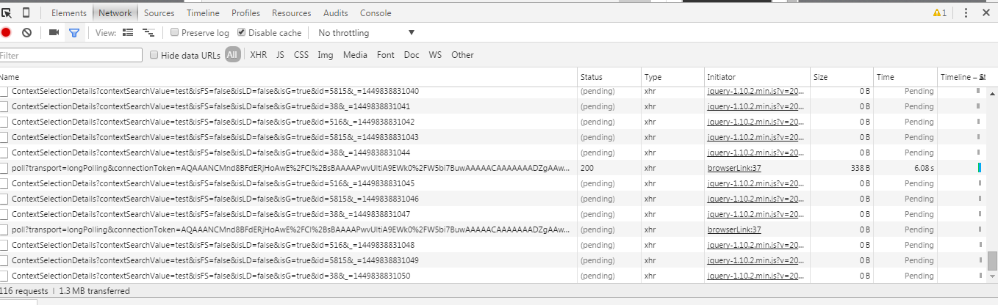Stop recording with the red record button
998x305 pixels.
(6, 32)
